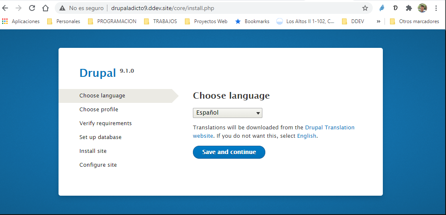Screen dimensions: 446x215
Task: Click the Save and continue button
Action: [229, 152]
